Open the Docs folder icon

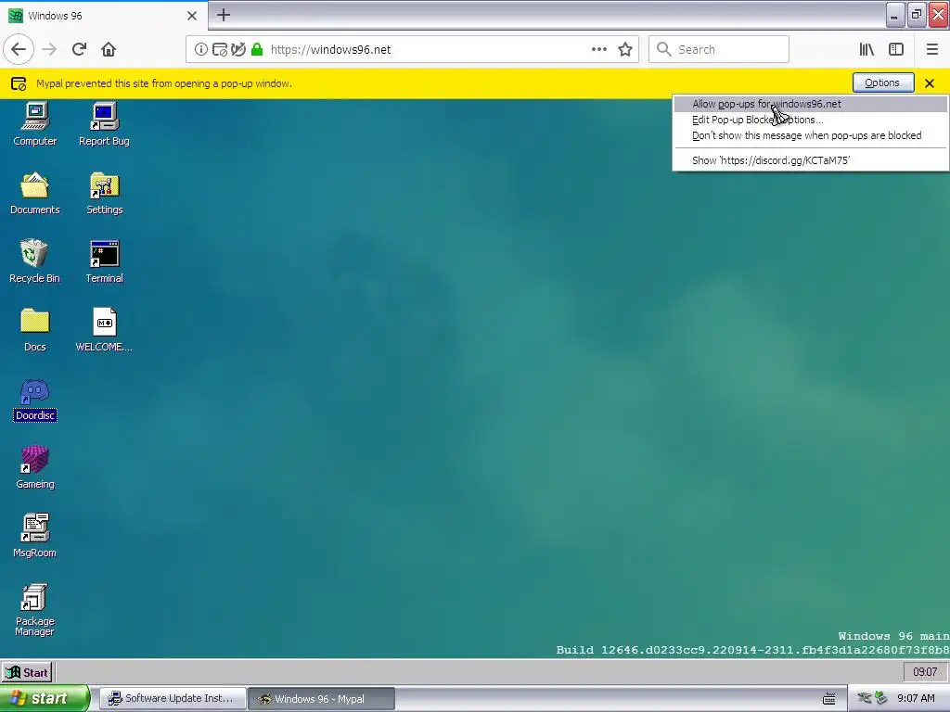(x=35, y=330)
